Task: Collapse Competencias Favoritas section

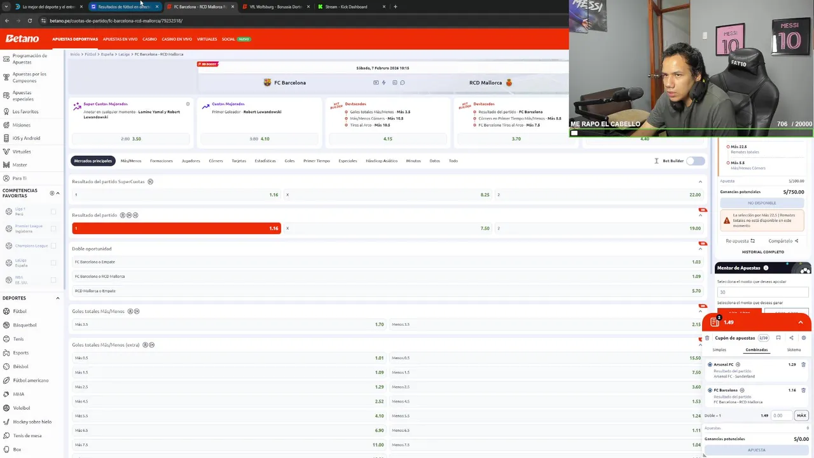Action: [x=58, y=193]
